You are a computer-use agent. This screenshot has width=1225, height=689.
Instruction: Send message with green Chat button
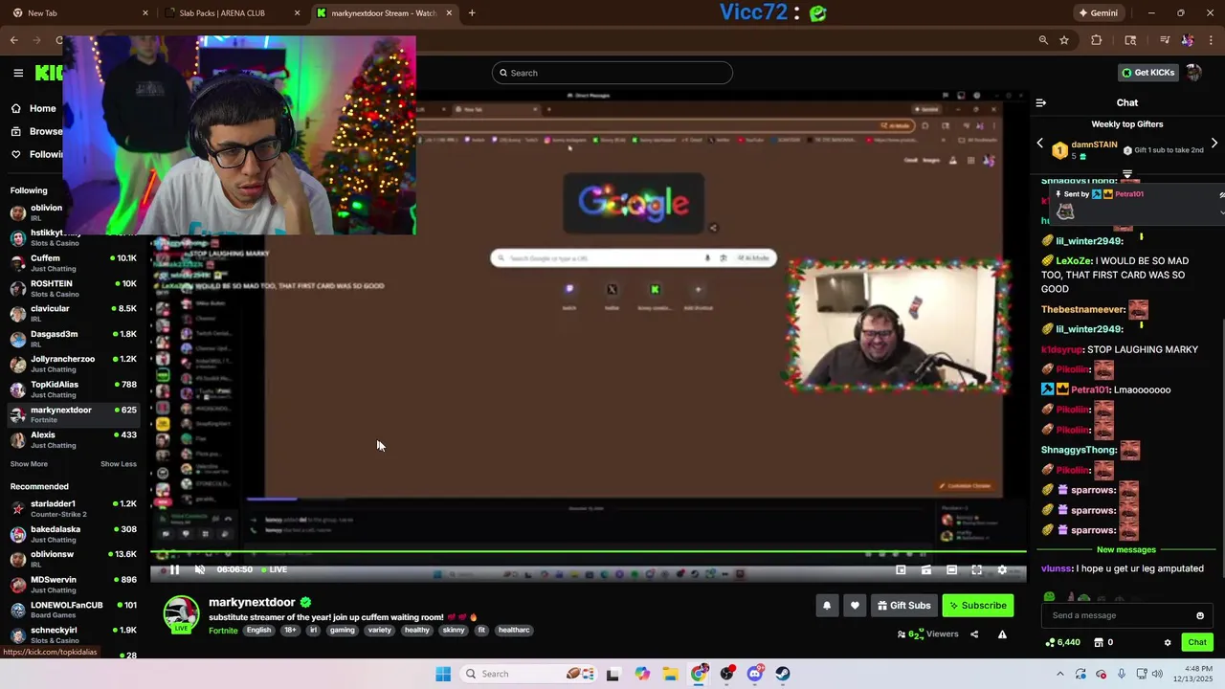(1197, 642)
